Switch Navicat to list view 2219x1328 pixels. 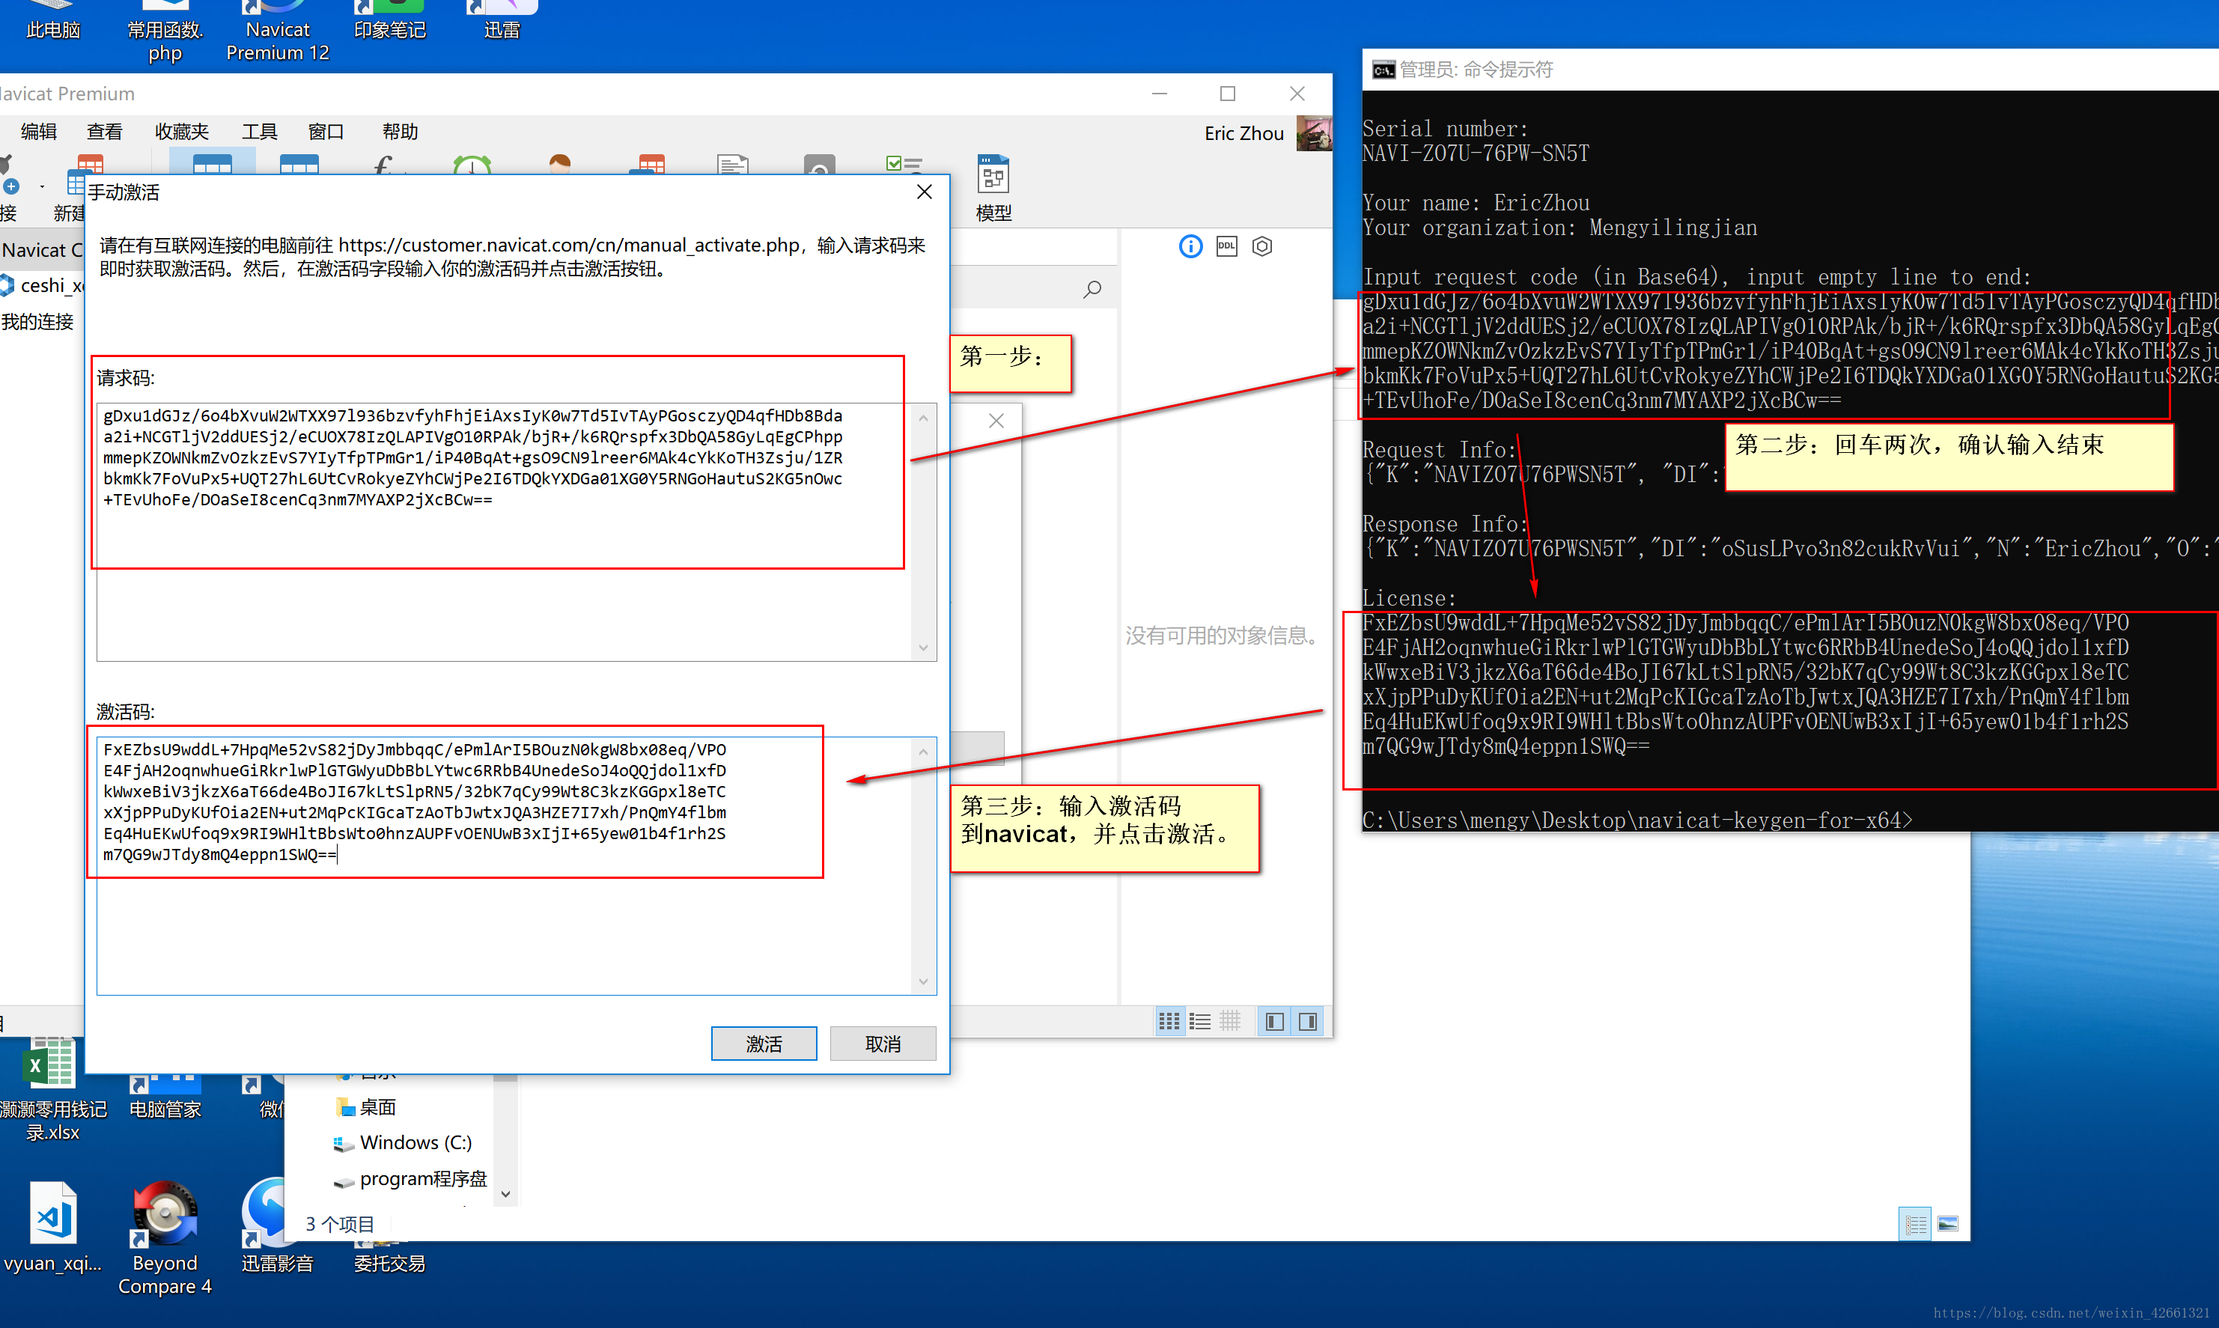pos(1200,1021)
